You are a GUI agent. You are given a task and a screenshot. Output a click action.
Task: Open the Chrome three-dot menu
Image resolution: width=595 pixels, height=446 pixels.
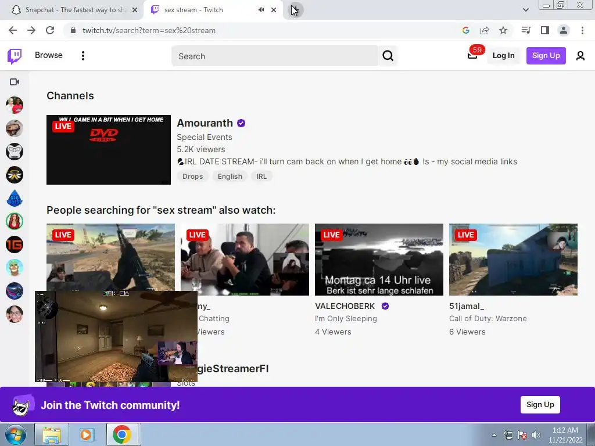[582, 30]
